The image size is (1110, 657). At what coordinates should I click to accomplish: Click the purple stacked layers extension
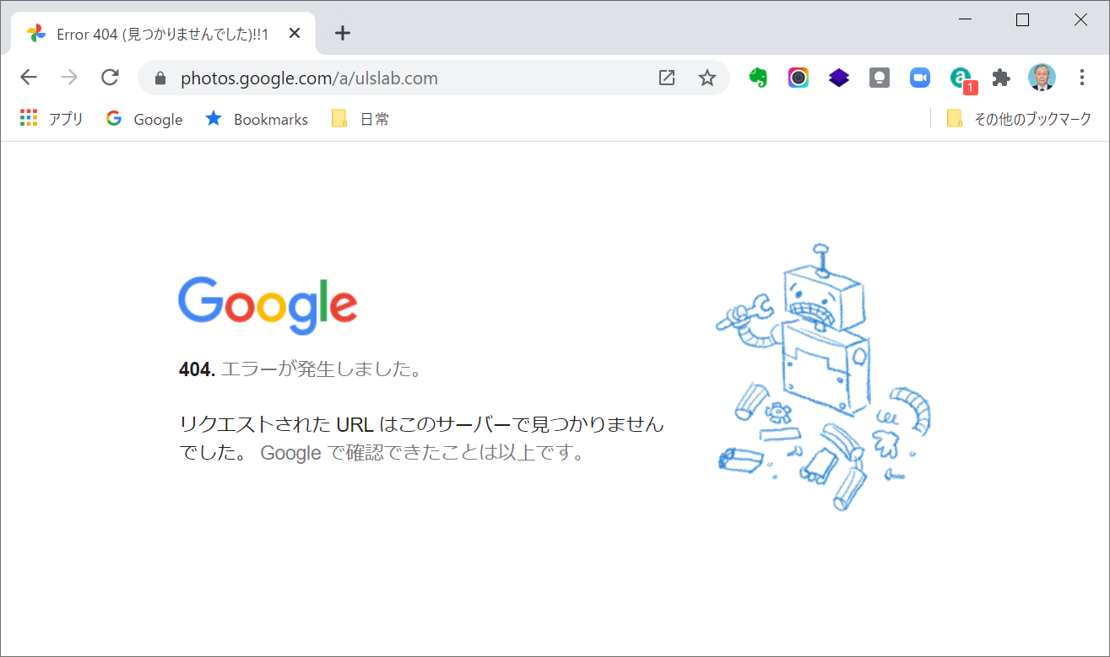coord(838,78)
